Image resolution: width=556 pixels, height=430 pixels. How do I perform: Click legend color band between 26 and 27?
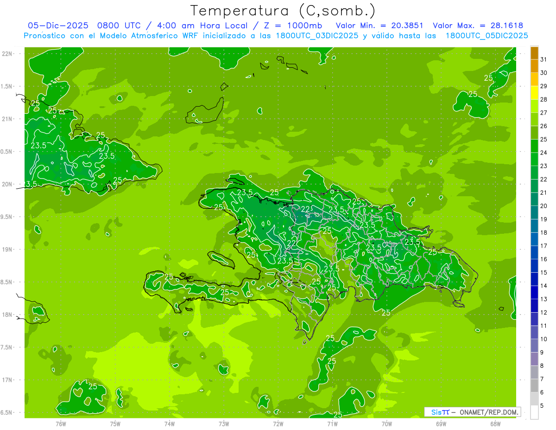[x=534, y=120]
